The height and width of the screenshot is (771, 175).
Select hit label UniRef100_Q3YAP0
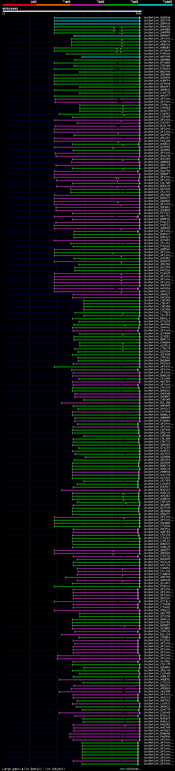point(157,240)
